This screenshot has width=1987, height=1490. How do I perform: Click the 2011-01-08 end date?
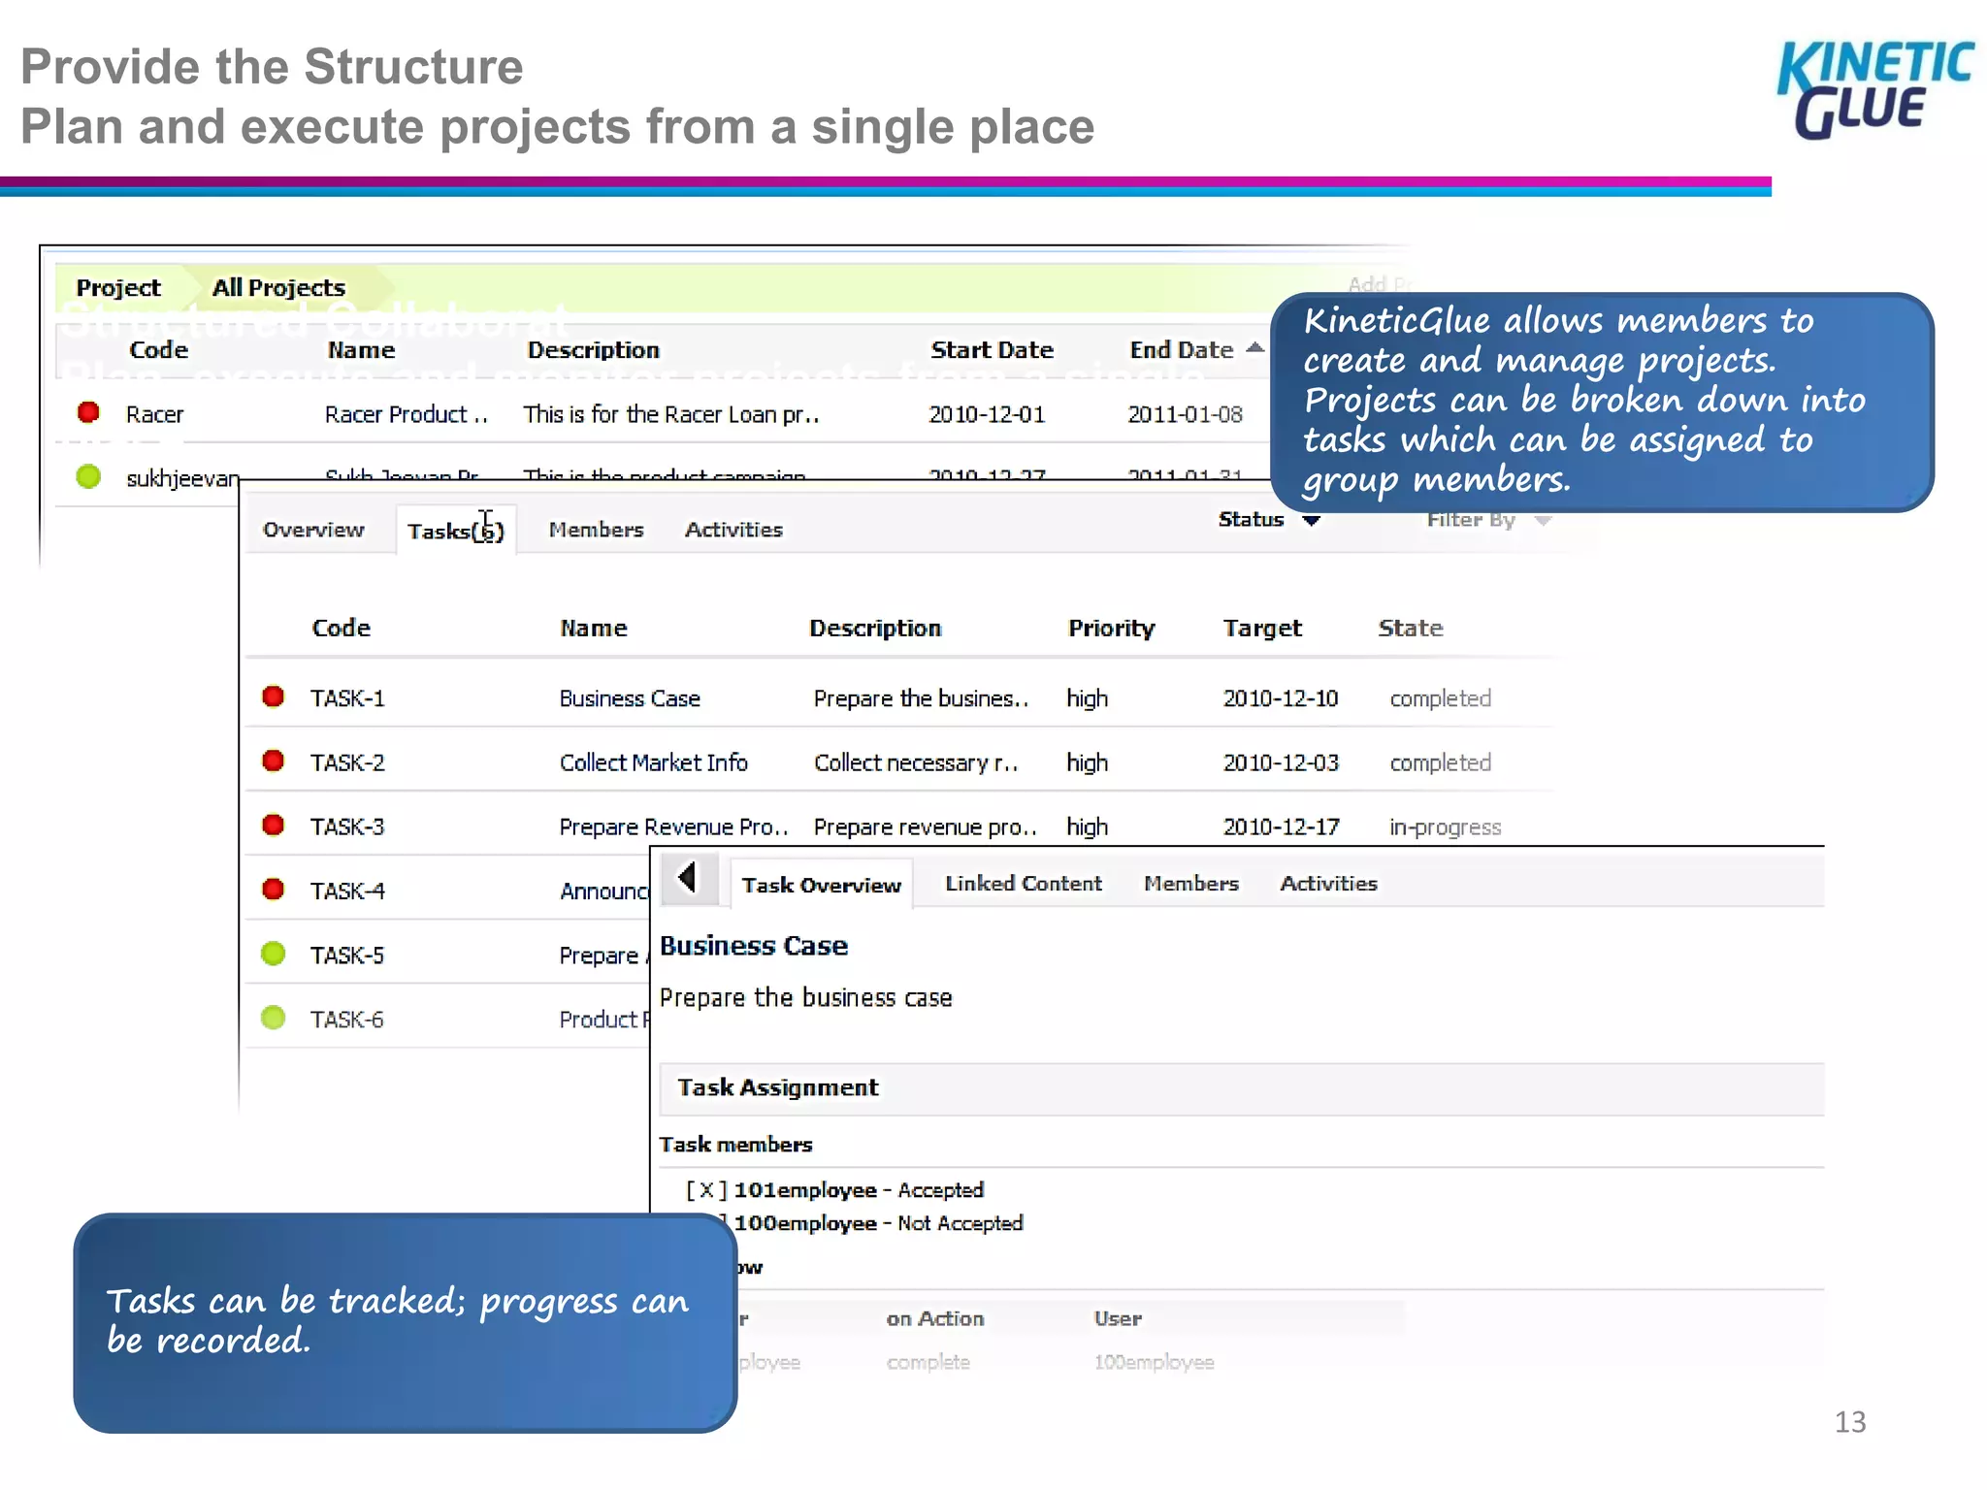(x=1185, y=414)
